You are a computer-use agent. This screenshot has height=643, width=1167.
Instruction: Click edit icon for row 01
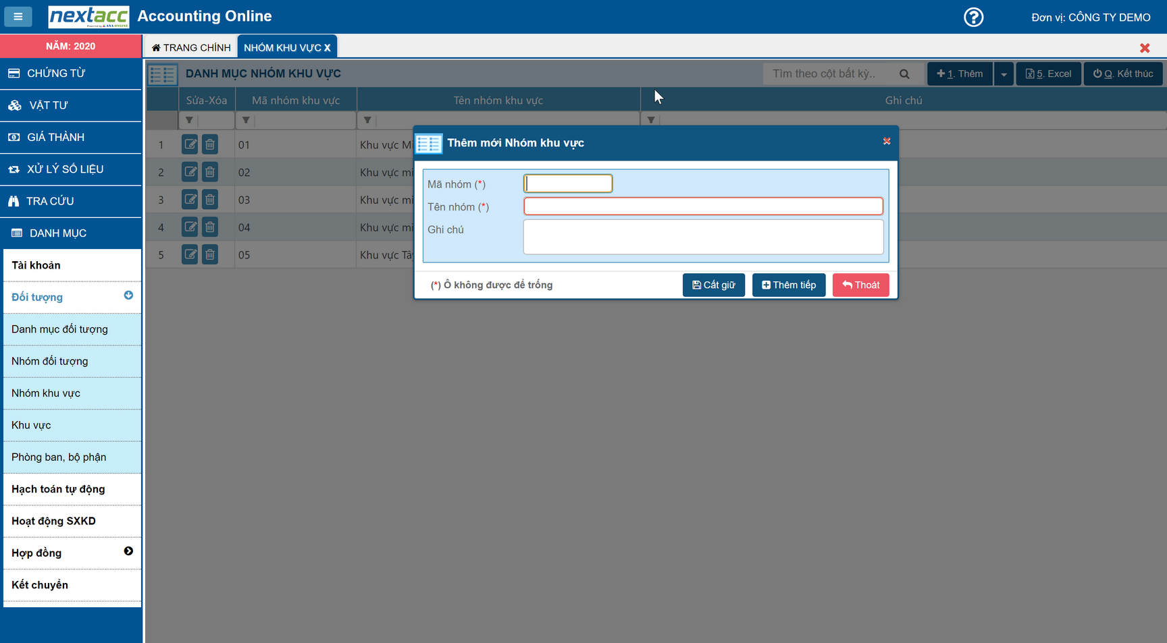coord(190,144)
